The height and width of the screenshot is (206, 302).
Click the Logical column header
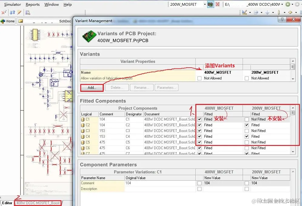click(89, 114)
